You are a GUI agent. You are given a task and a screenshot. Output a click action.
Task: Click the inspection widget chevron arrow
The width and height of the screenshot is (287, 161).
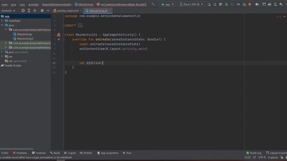pos(284,17)
